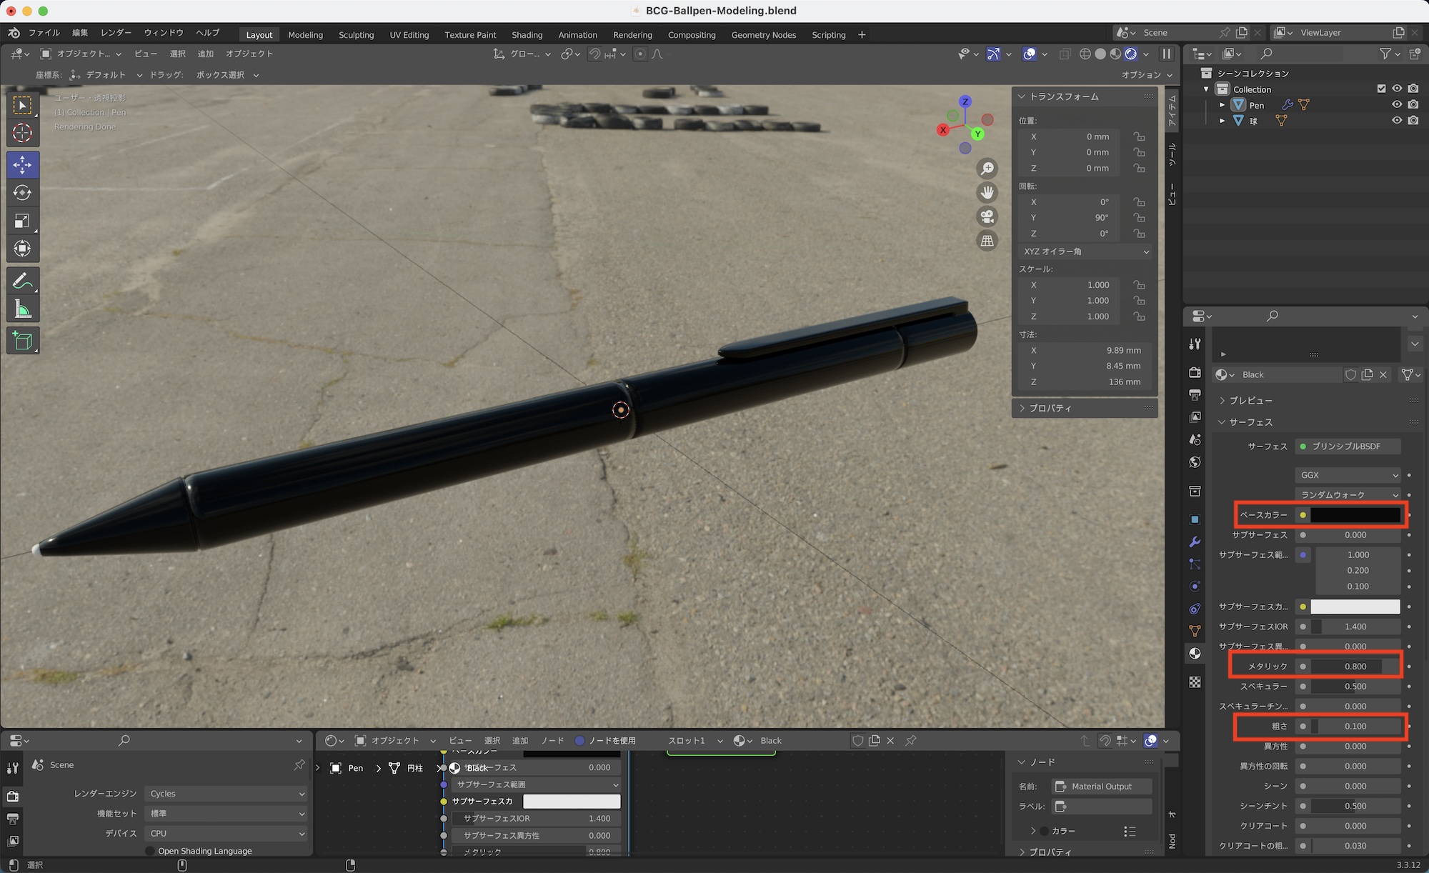Switch to the Shading workspace tab
The height and width of the screenshot is (873, 1429).
[x=527, y=34]
